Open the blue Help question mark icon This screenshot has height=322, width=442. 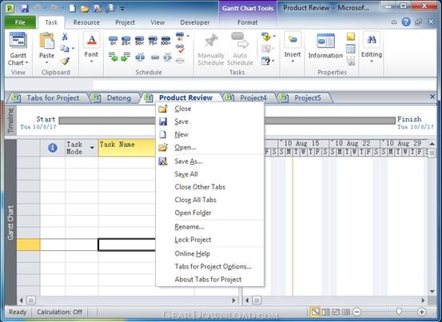[406, 22]
